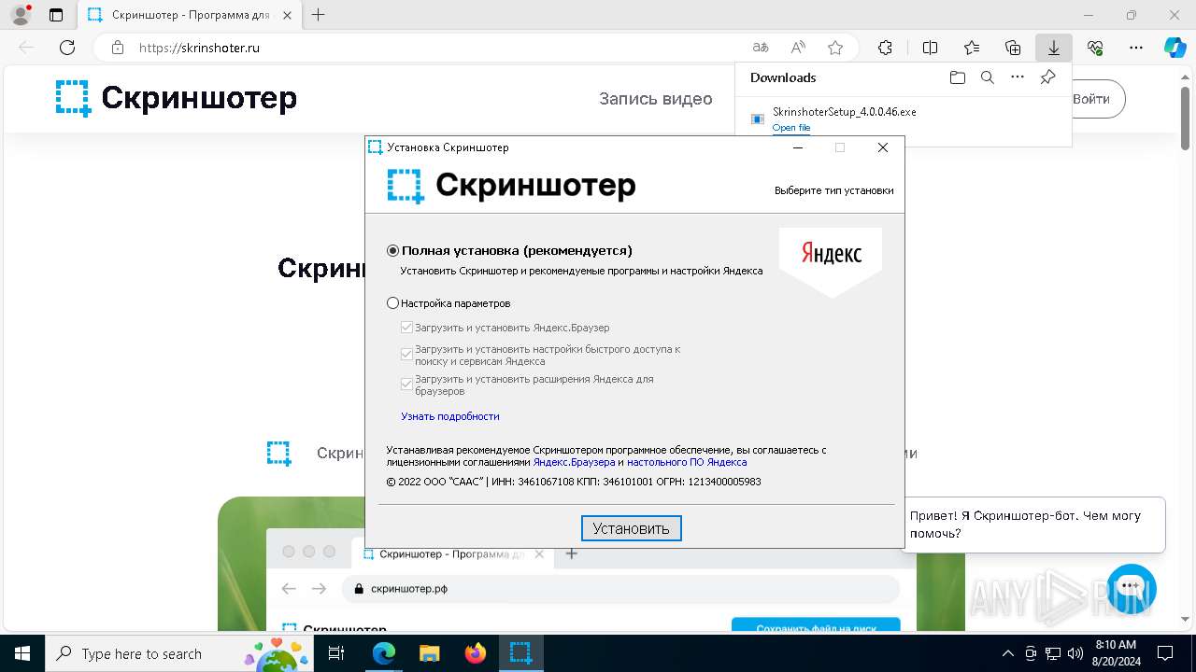
Task: Add this page to favorites star
Action: [835, 48]
